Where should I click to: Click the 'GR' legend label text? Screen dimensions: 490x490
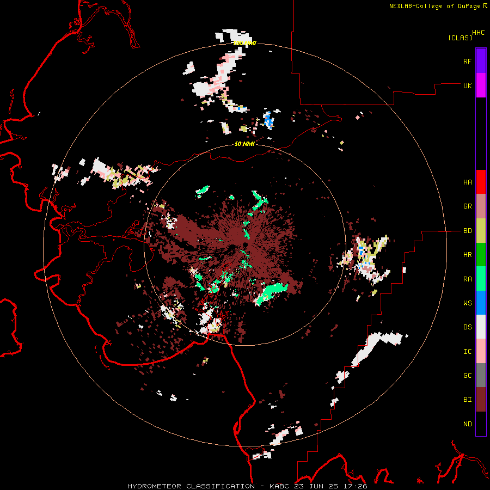[467, 206]
